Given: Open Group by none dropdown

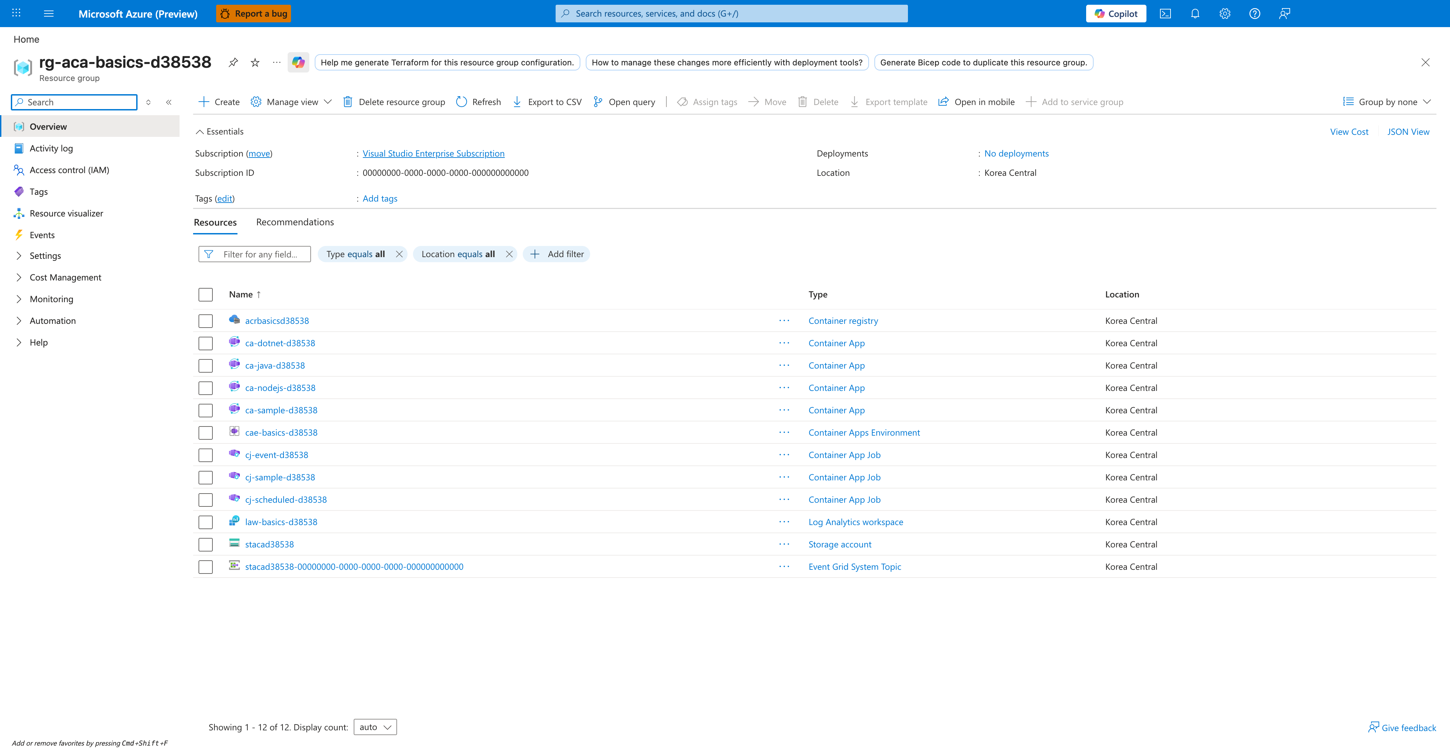Looking at the screenshot, I should point(1387,102).
